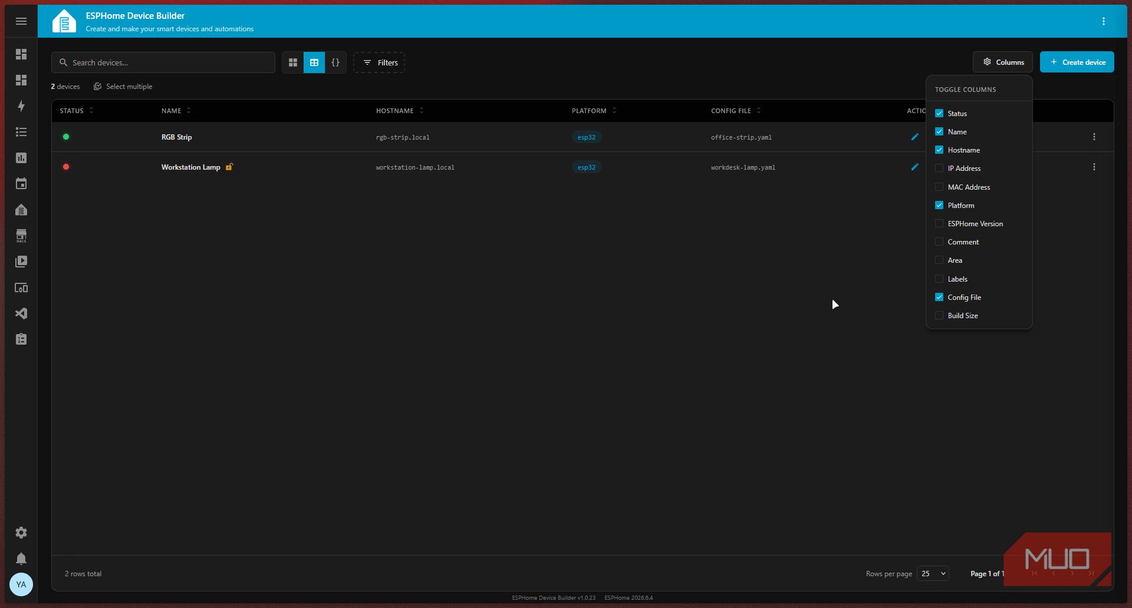The height and width of the screenshot is (608, 1132).
Task: Sort by the Name column header
Action: pos(176,111)
